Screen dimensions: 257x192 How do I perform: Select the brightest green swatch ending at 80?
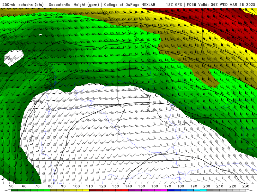47,190
